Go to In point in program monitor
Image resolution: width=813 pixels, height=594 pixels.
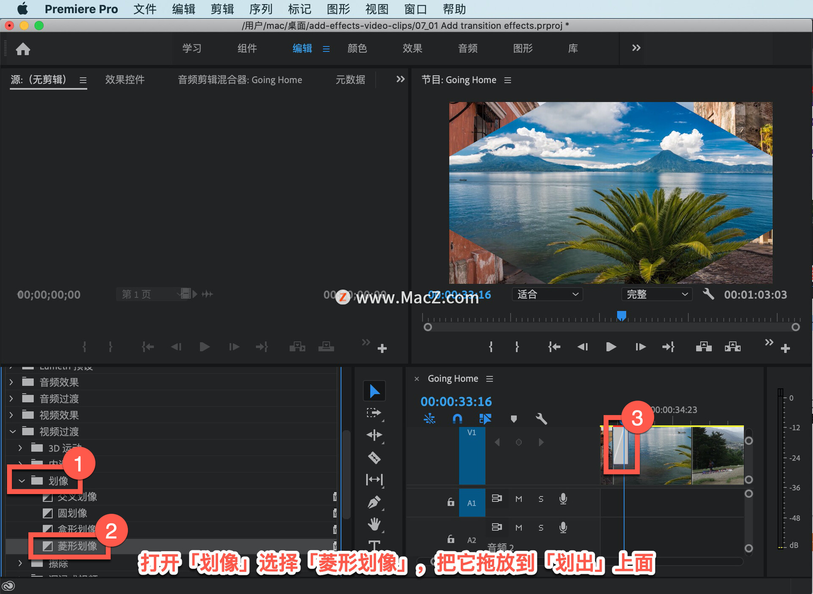click(x=554, y=347)
